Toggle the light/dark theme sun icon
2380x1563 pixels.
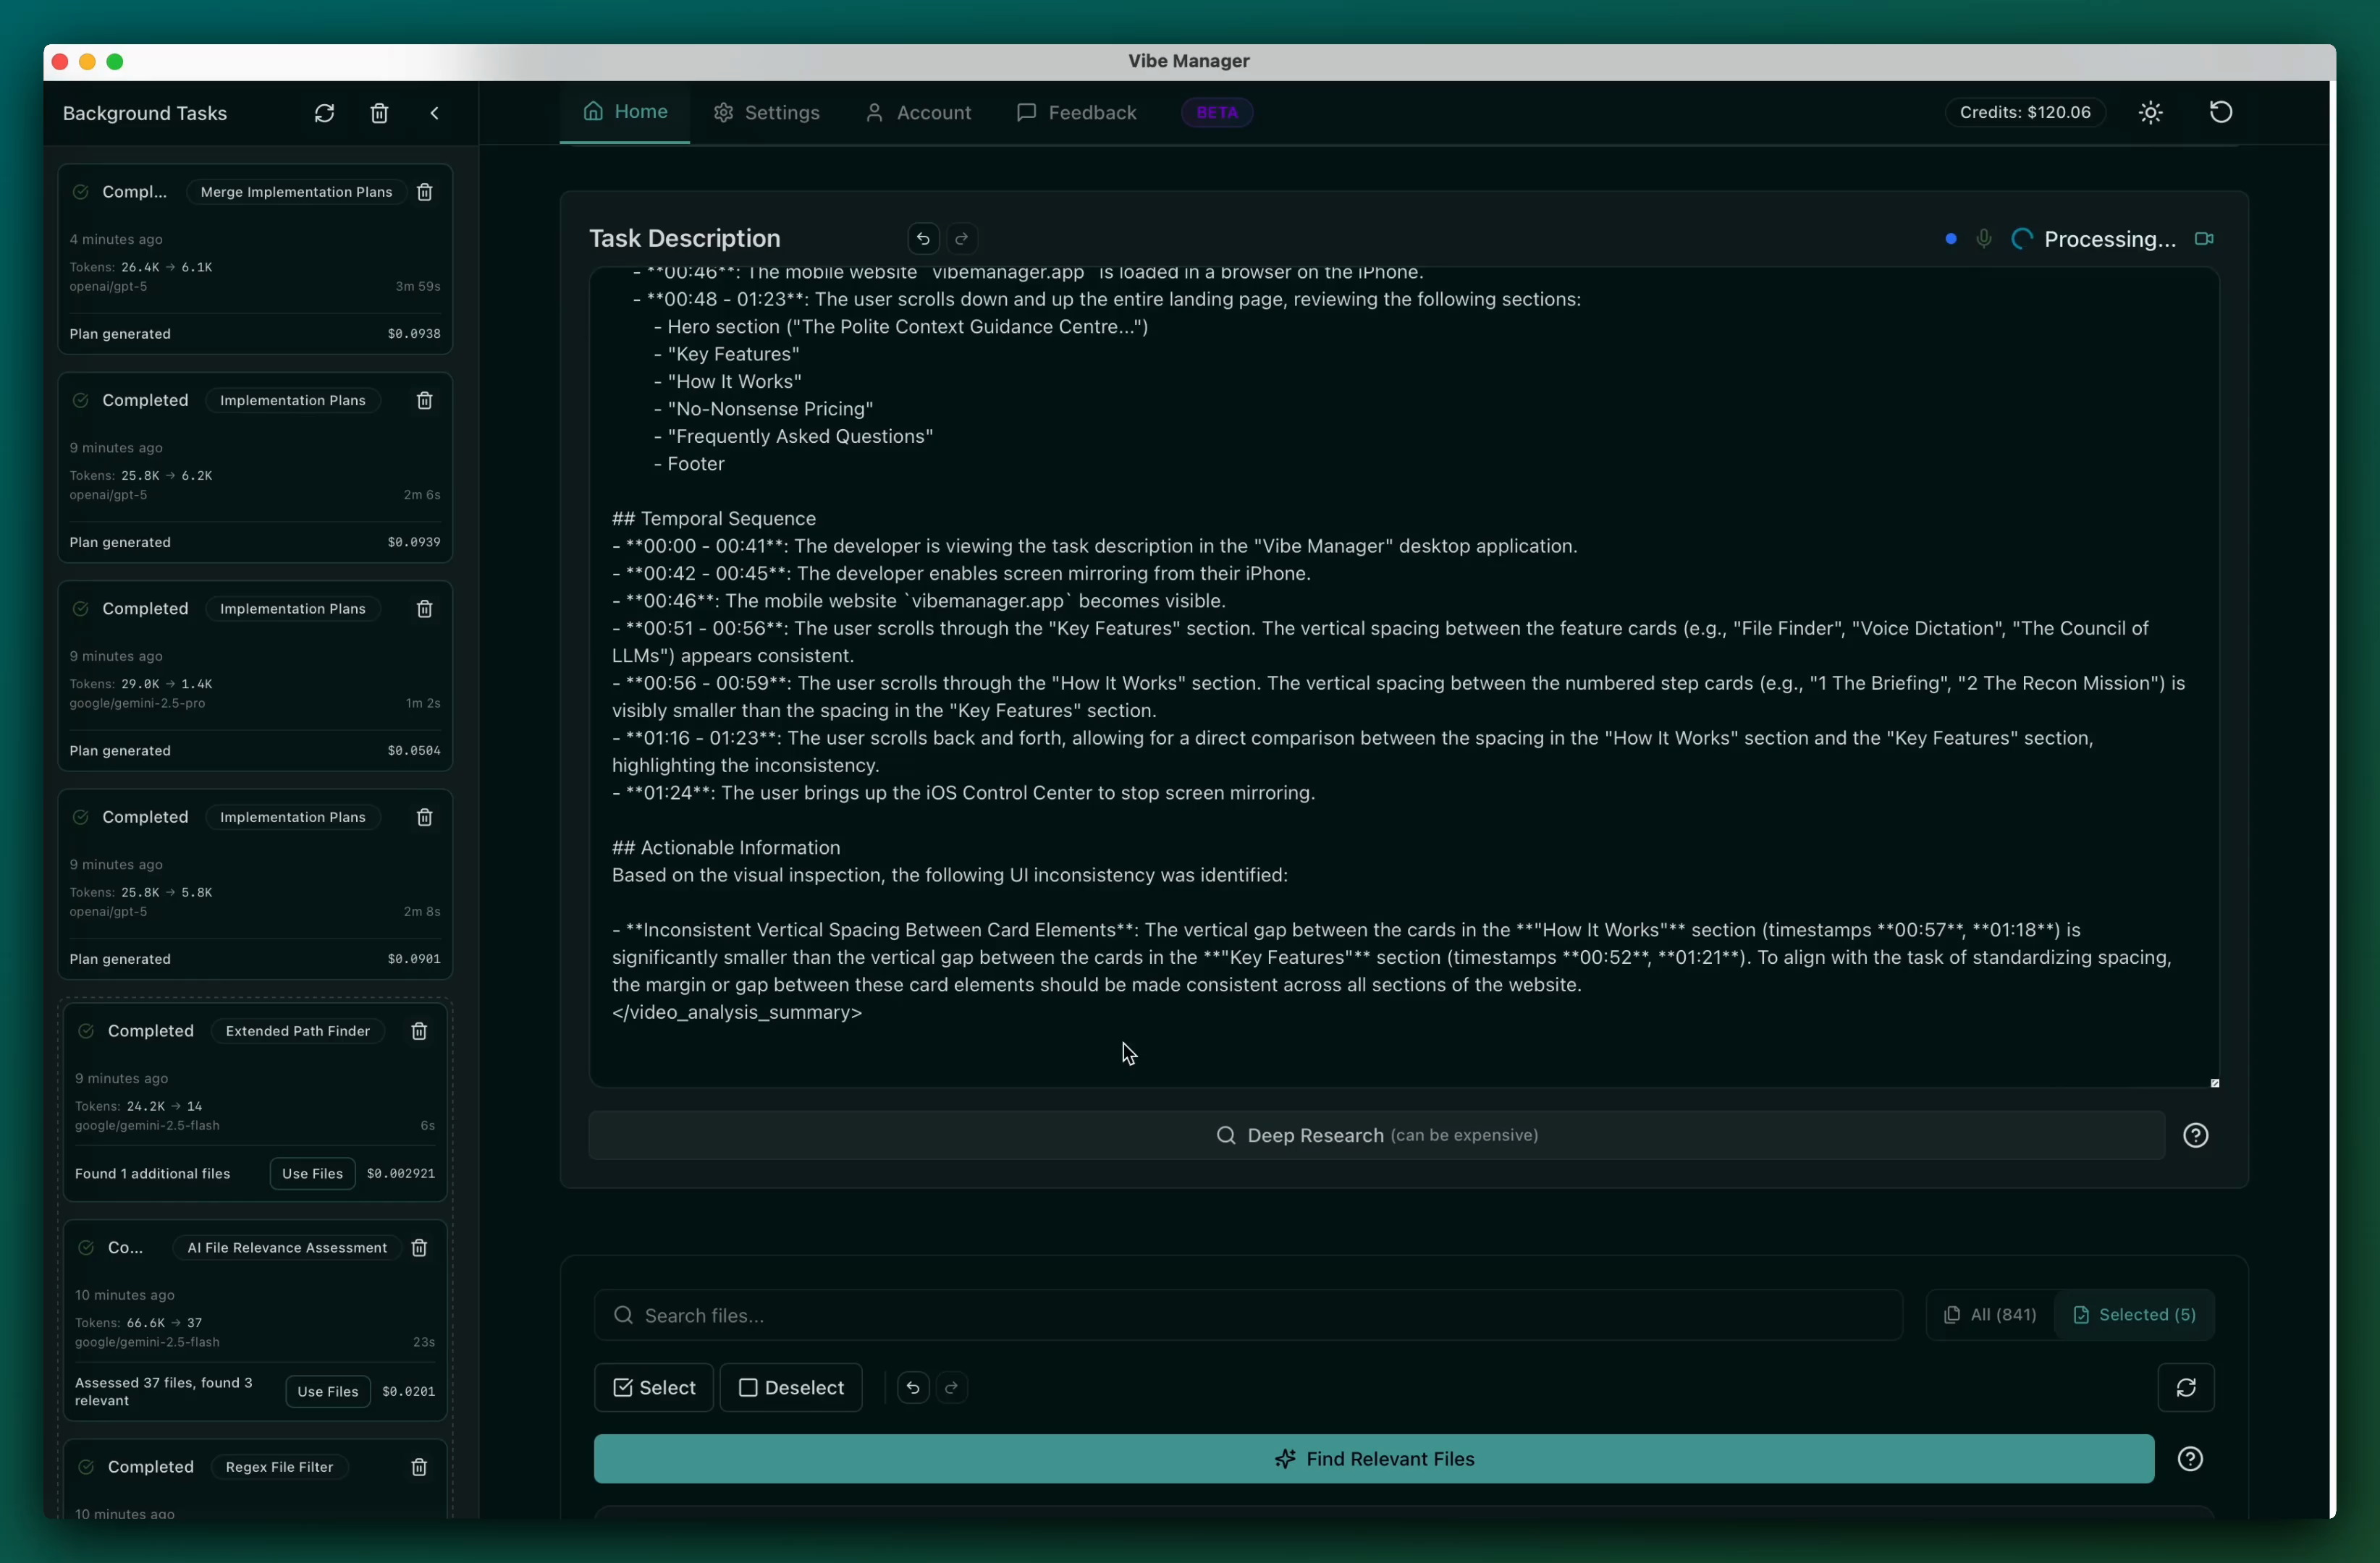pyautogui.click(x=2150, y=113)
